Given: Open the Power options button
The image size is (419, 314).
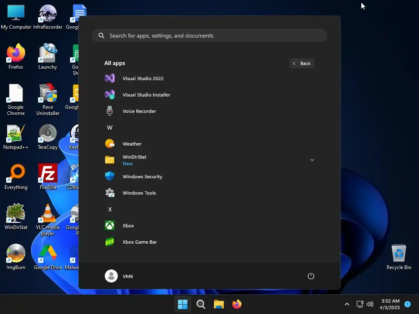Looking at the screenshot, I should coord(311,276).
